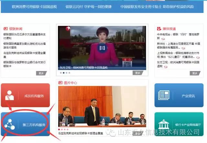The width and height of the screenshot is (207, 143).
Task: Click video icon after 上视新闻综合 report
Action: [198, 57]
